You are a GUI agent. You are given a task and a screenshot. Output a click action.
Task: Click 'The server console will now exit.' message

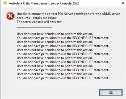(x=40, y=22)
